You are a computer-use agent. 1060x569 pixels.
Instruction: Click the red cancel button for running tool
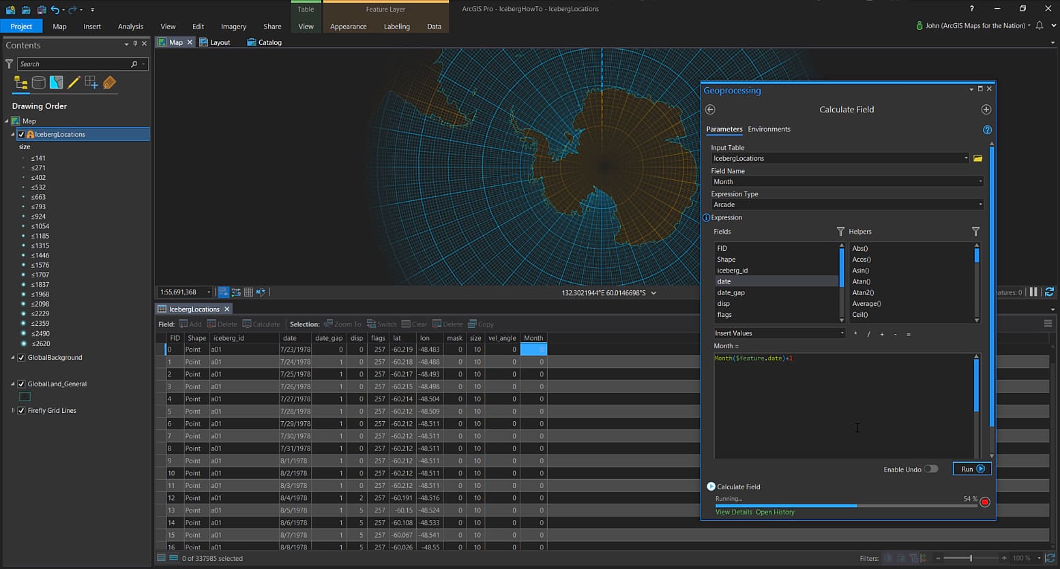coord(984,502)
